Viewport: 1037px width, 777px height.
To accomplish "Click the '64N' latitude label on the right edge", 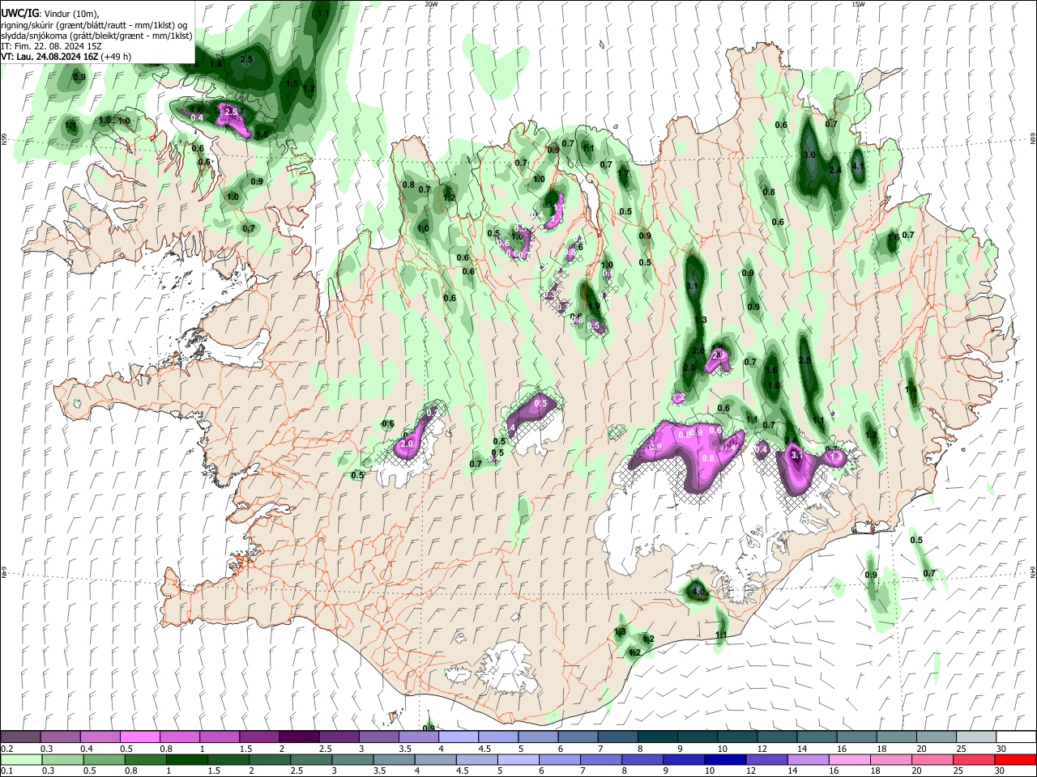I will click(1033, 571).
